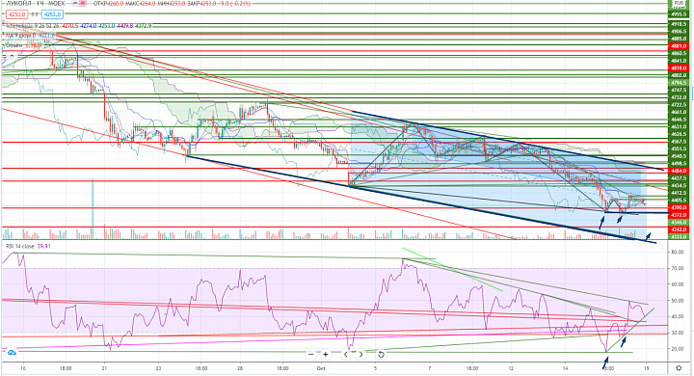Screen dimensions: 694x376
Task: Click the blue cloud icon at bottom left
Action: pyautogui.click(x=12, y=353)
